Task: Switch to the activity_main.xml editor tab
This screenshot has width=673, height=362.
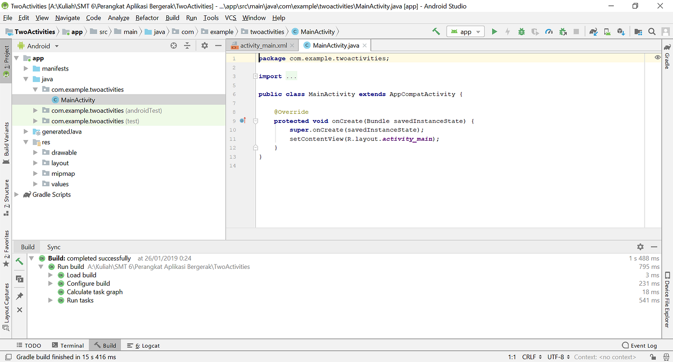Action: (x=263, y=46)
